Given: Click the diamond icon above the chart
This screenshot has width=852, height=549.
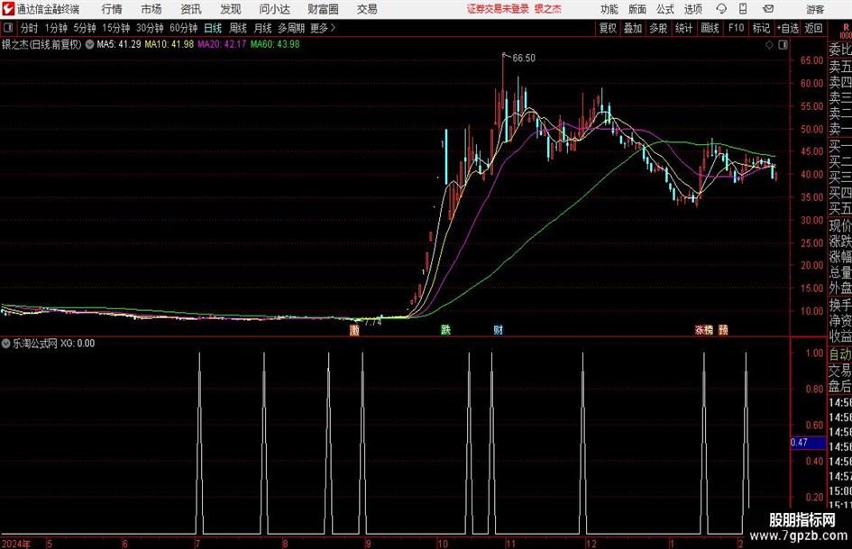Looking at the screenshot, I should tap(769, 45).
